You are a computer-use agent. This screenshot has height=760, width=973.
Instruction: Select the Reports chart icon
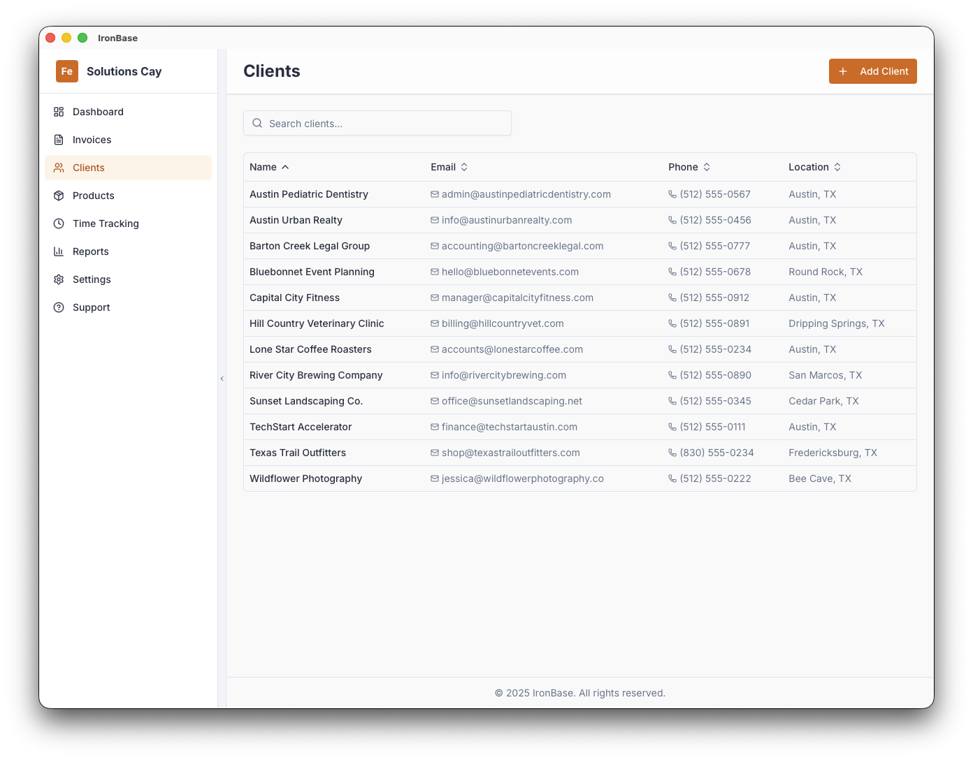[x=59, y=251]
